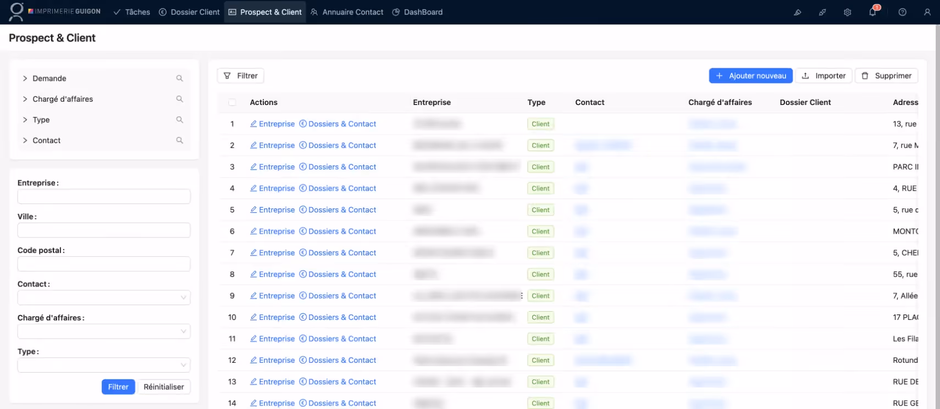
Task: Click address cell "13, rue" in row 1
Action: pyautogui.click(x=905, y=124)
